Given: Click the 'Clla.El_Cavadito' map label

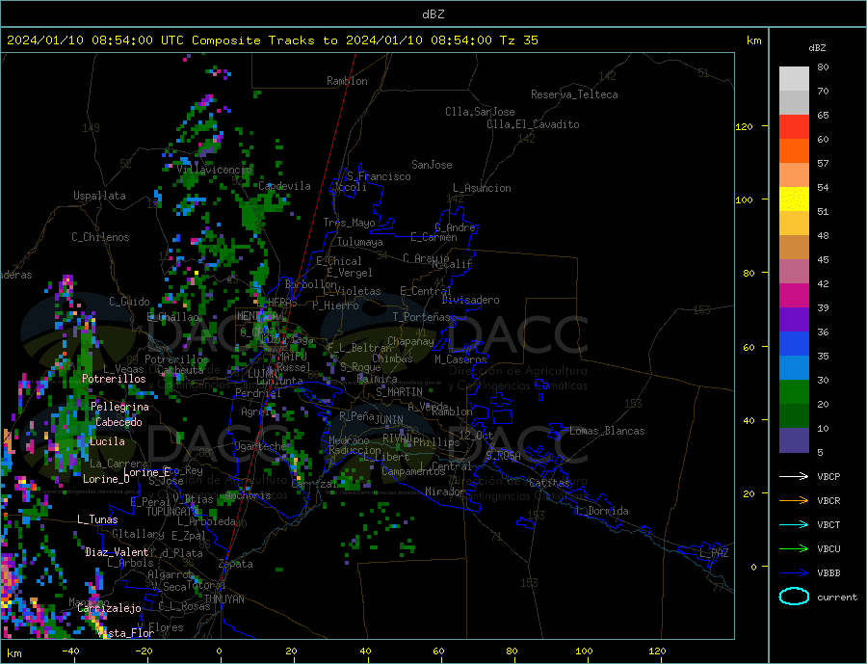Looking at the screenshot, I should 533,124.
